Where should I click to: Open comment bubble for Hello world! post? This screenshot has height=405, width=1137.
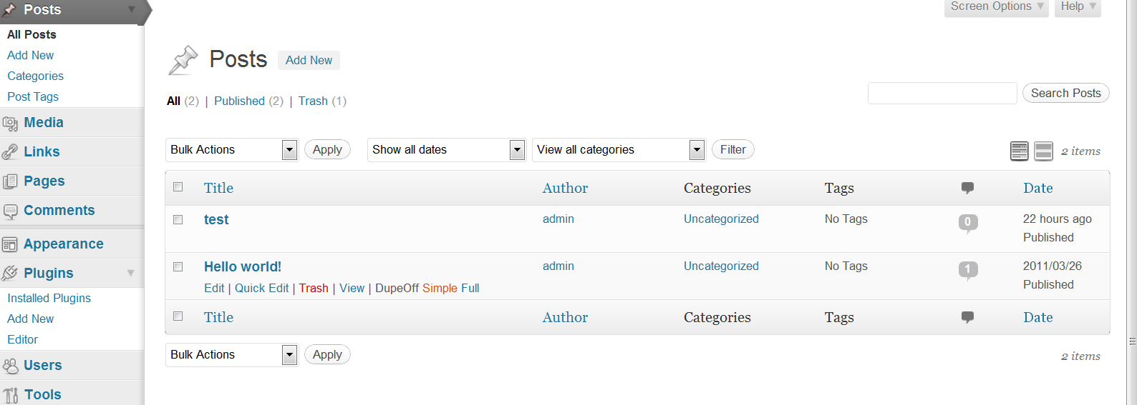coord(968,270)
